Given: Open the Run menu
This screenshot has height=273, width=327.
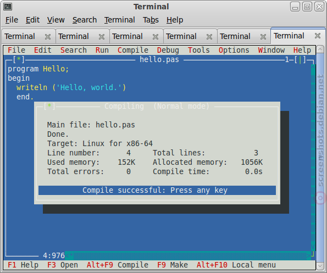Looking at the screenshot, I should [x=102, y=50].
